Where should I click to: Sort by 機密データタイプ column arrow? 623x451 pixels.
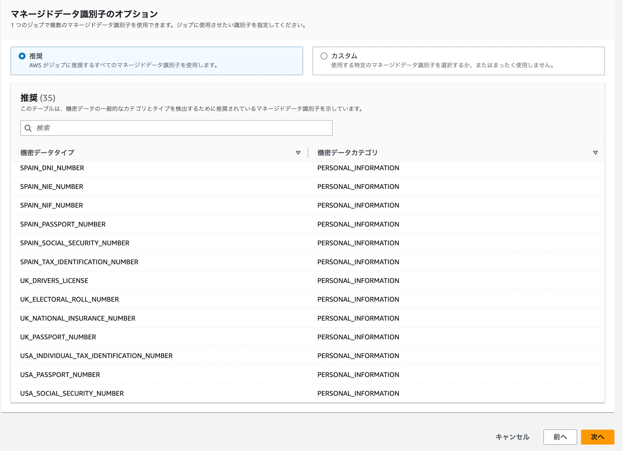click(x=298, y=153)
